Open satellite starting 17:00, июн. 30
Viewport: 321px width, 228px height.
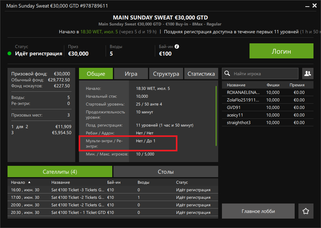(x=113, y=197)
